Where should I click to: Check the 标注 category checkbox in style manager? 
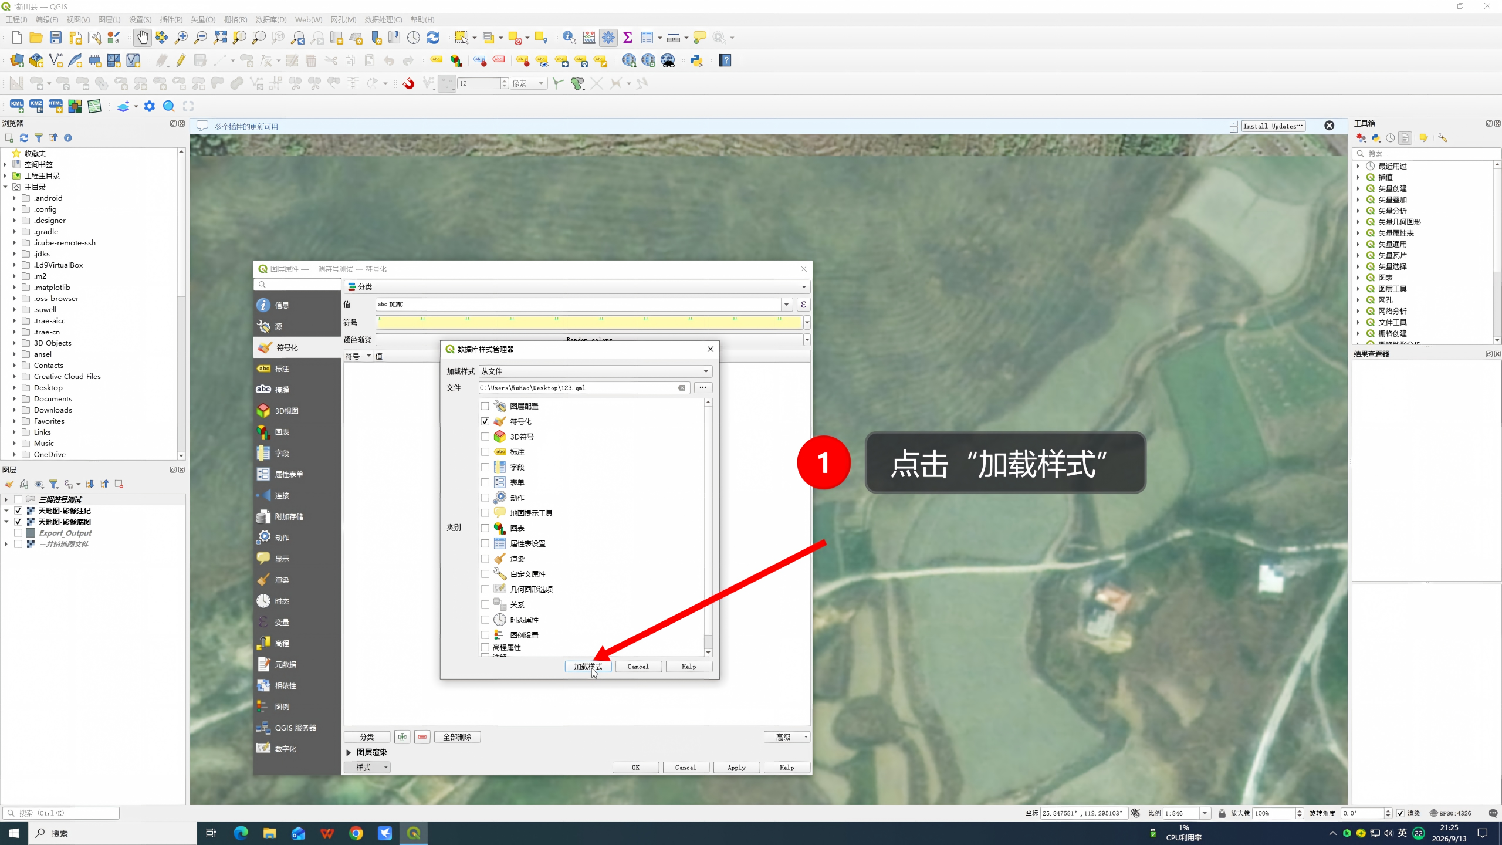[485, 452]
